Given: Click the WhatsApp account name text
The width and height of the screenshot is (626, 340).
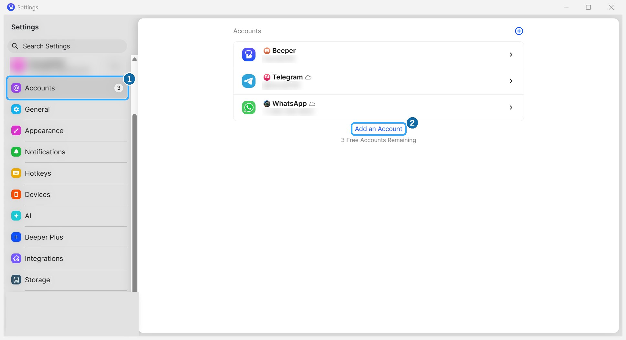Looking at the screenshot, I should pyautogui.click(x=289, y=104).
